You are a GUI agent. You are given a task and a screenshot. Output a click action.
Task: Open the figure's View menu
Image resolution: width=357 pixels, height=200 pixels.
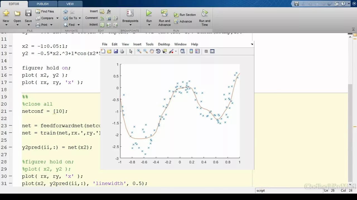pyautogui.click(x=126, y=44)
